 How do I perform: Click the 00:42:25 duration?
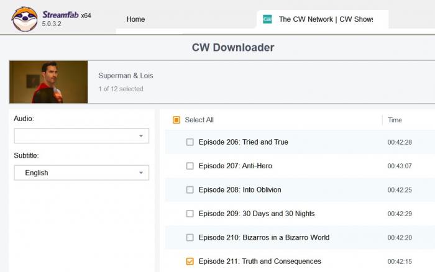(400, 190)
